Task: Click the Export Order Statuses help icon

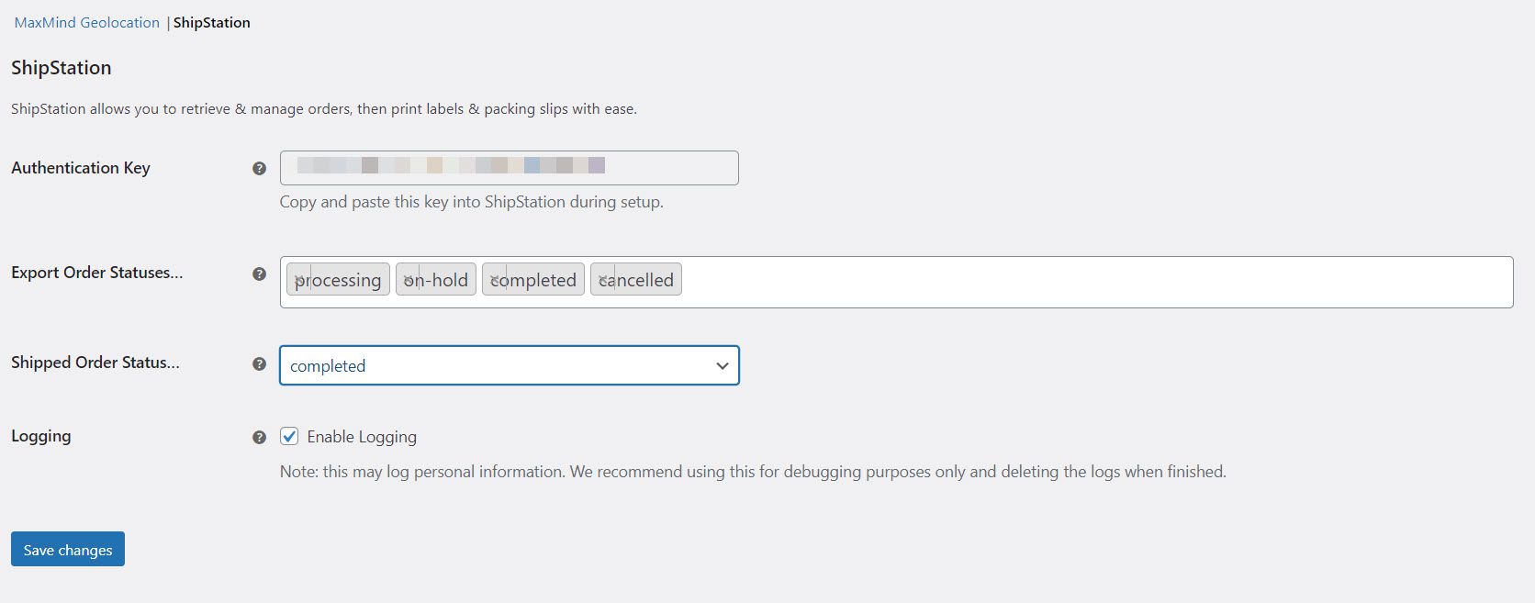Action: tap(259, 274)
